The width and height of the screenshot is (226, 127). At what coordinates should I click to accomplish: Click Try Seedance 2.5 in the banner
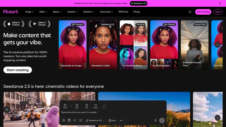click(138, 3)
